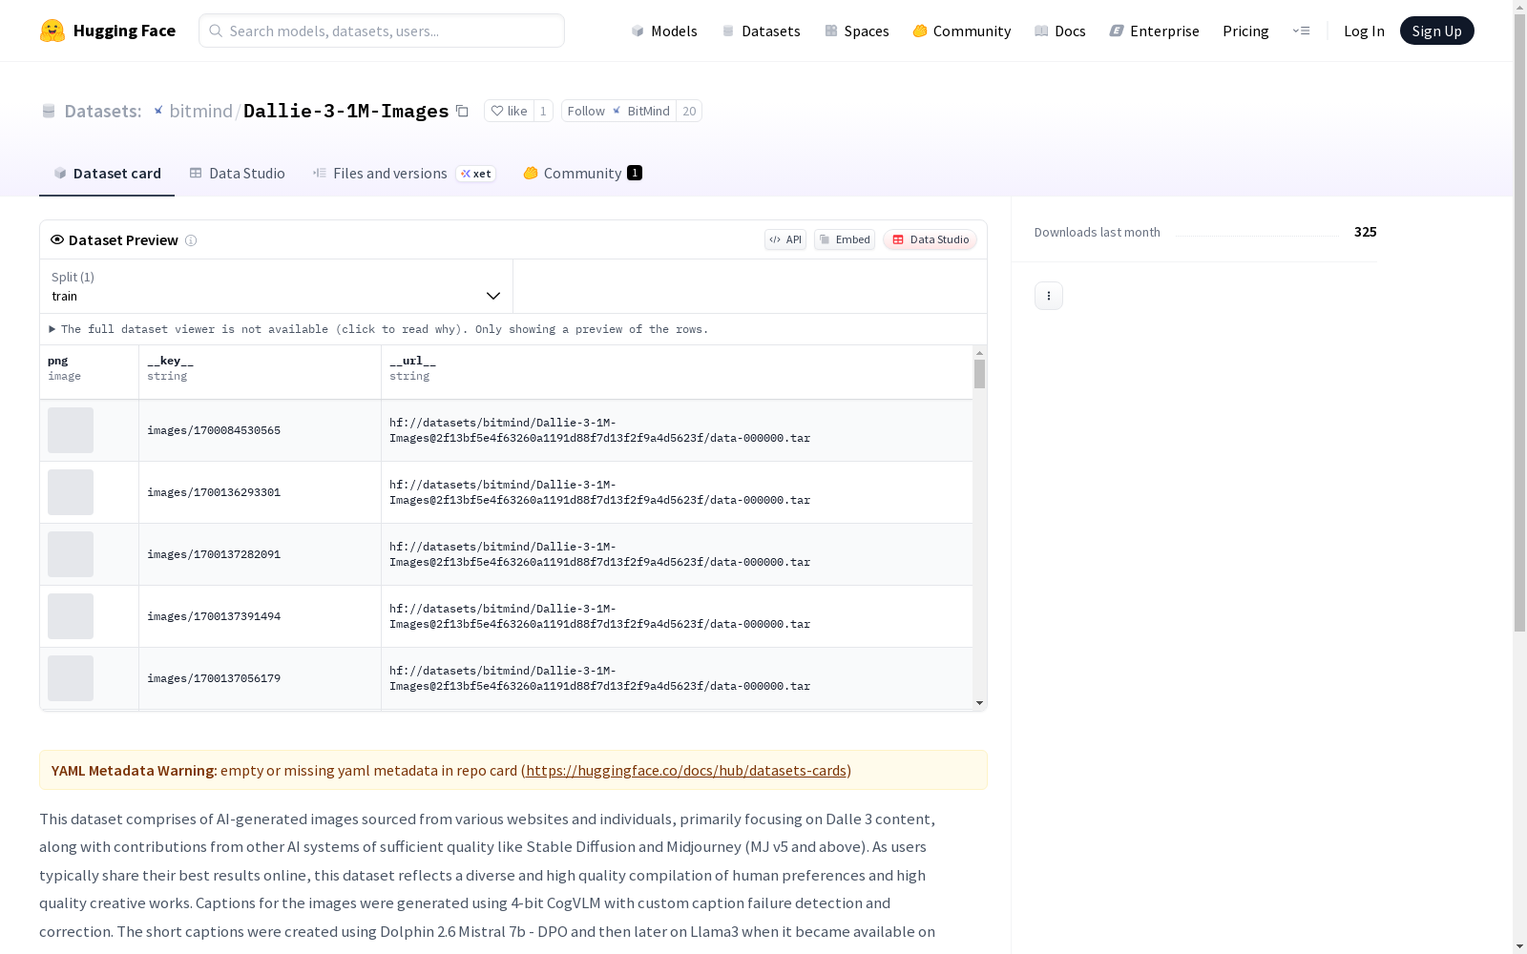Expand the full dataset viewer unavailable notice
This screenshot has height=954, width=1527.
(x=379, y=329)
